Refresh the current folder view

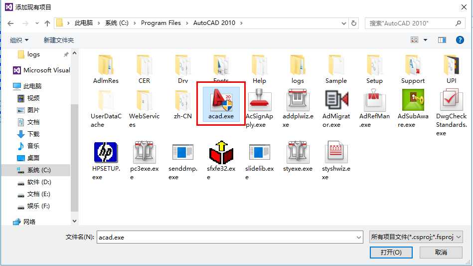pos(354,23)
